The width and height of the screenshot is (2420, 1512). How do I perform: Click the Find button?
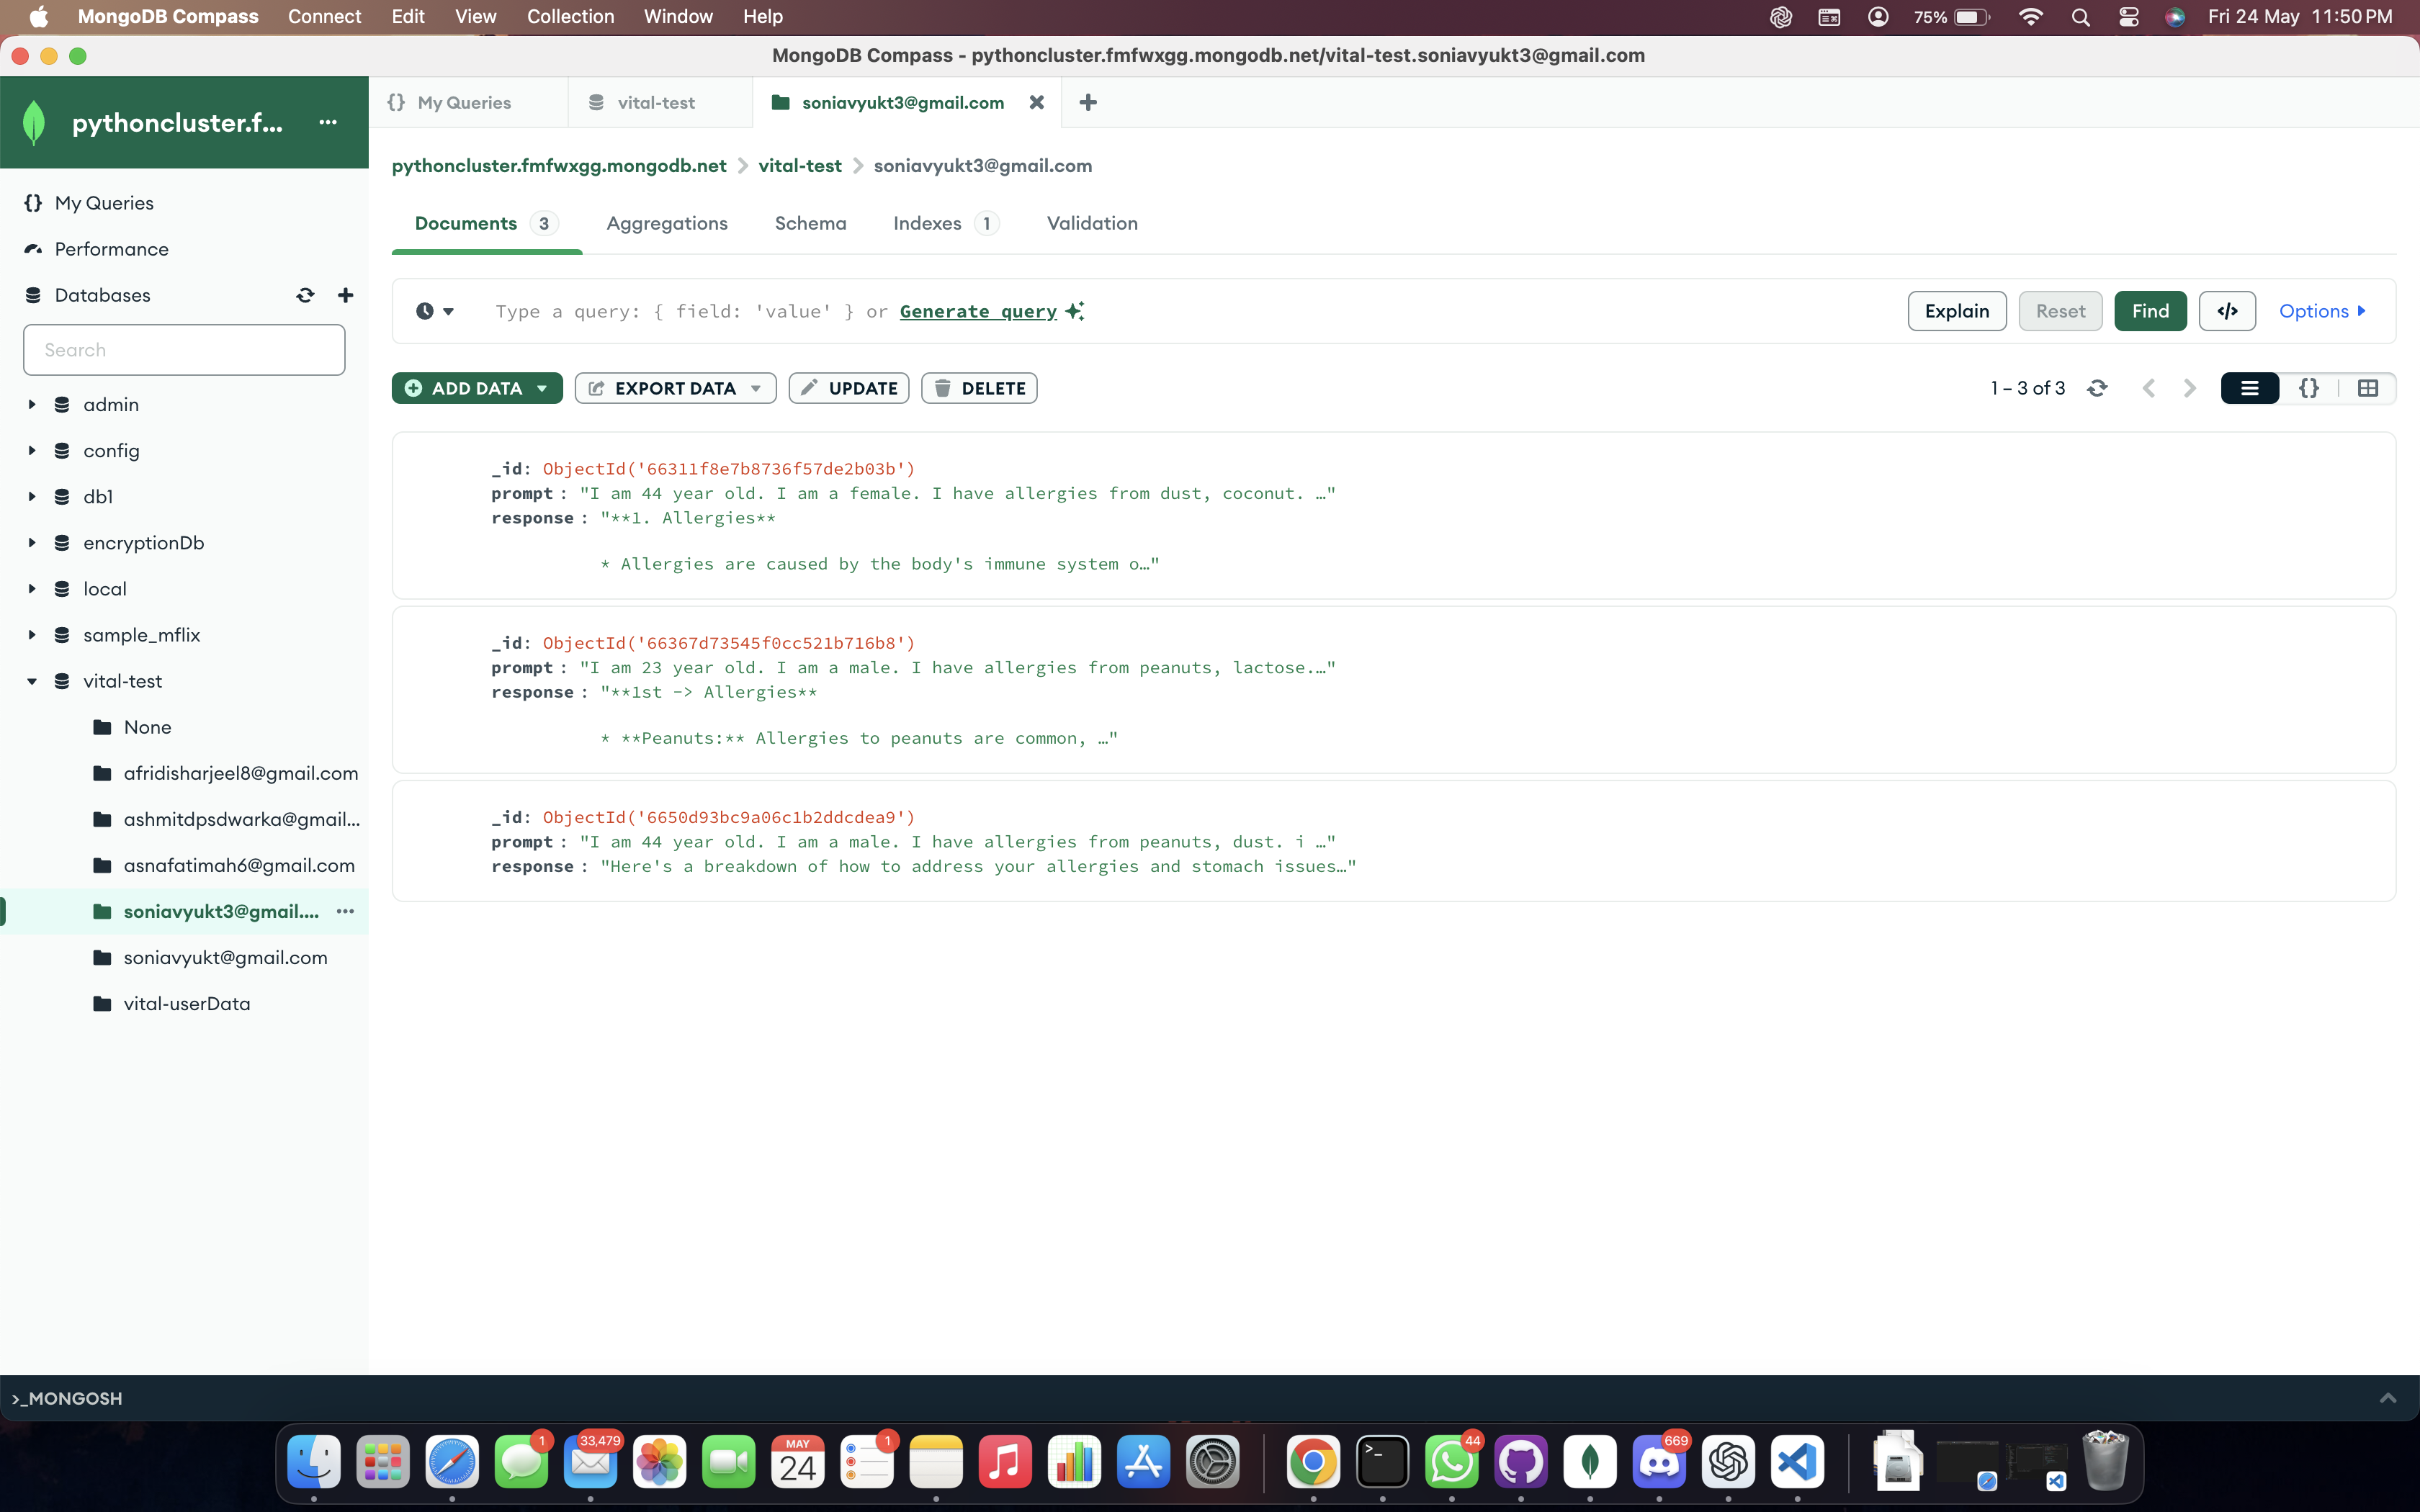2150,311
